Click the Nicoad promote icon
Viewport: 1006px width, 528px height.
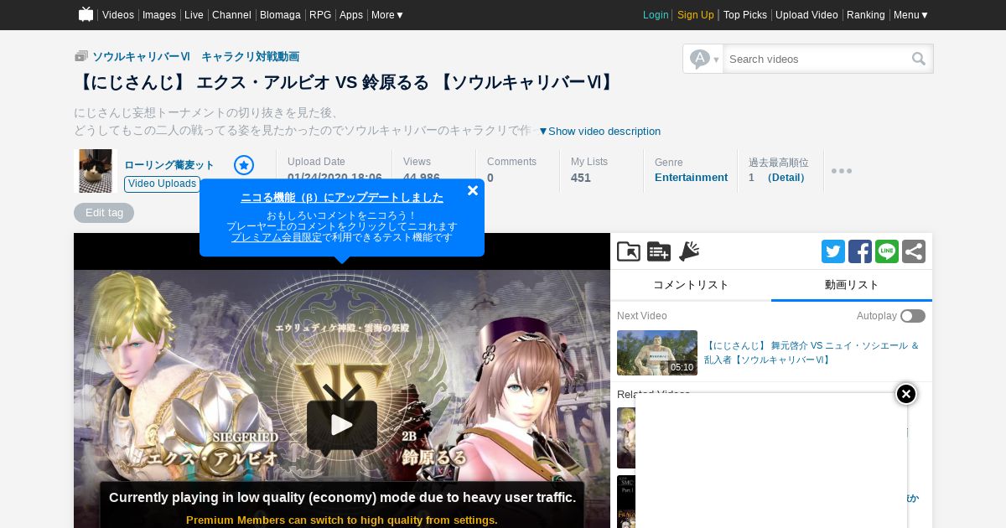coord(689,251)
